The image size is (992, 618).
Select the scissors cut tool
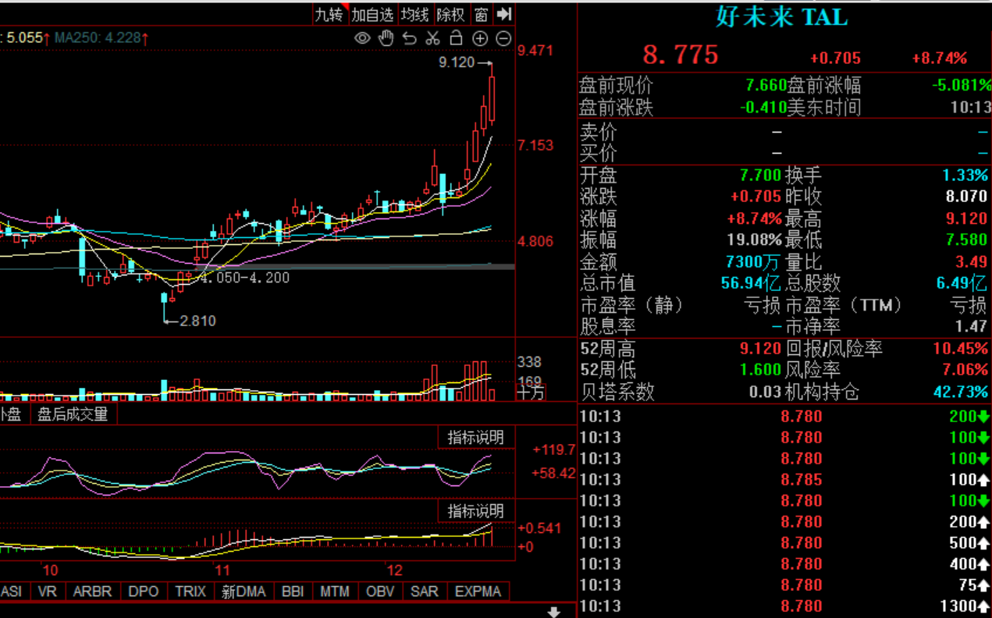pos(432,38)
